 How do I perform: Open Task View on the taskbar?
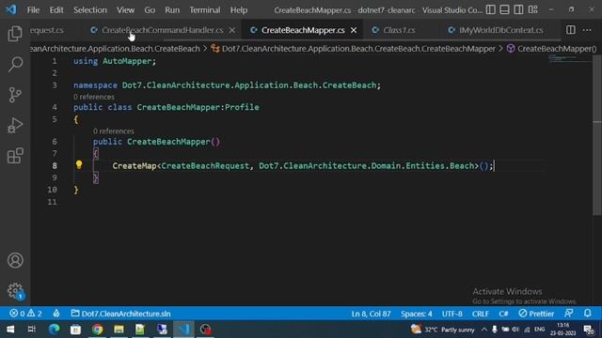pyautogui.click(x=31, y=330)
